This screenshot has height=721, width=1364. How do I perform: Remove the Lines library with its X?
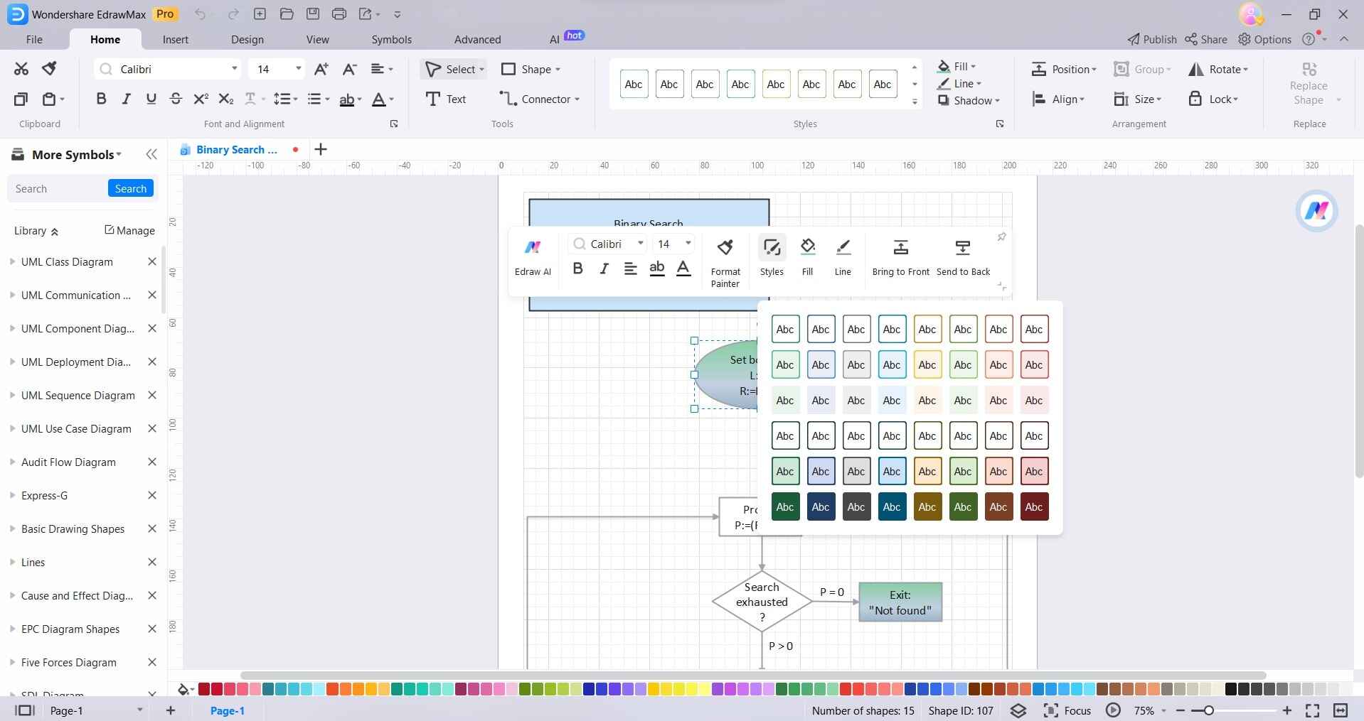pyautogui.click(x=151, y=562)
